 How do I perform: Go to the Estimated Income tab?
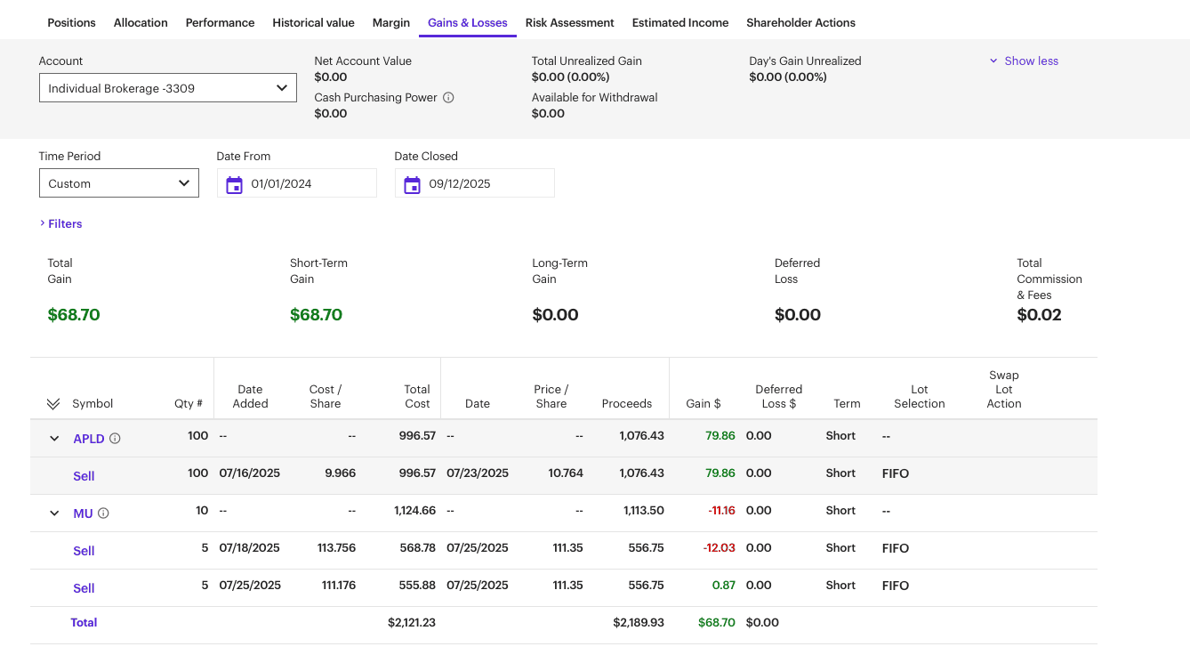pos(679,23)
